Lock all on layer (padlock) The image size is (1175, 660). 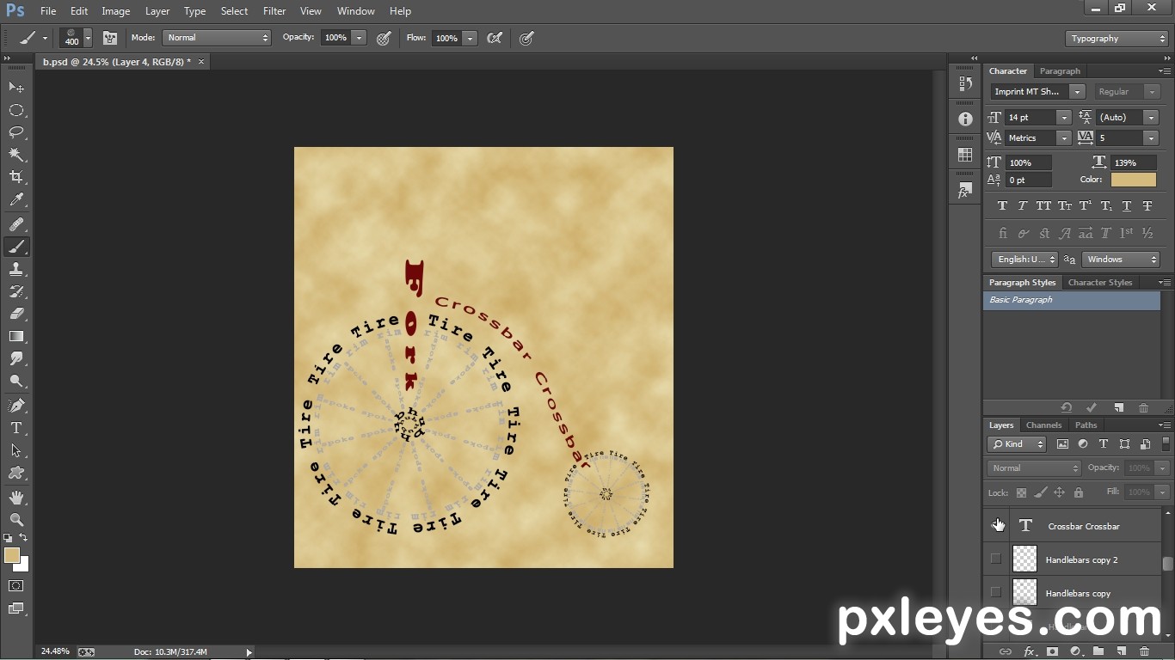pos(1079,492)
